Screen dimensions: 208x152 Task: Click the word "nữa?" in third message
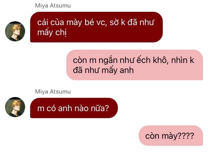[x=100, y=108]
